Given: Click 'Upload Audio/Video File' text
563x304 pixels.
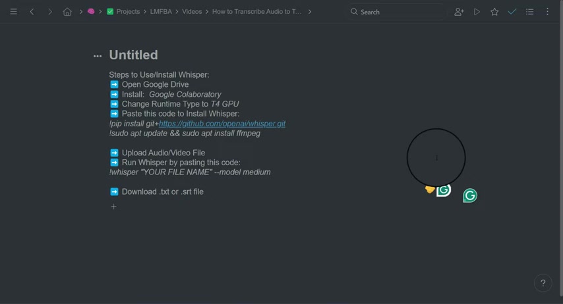Looking at the screenshot, I should click(x=163, y=153).
